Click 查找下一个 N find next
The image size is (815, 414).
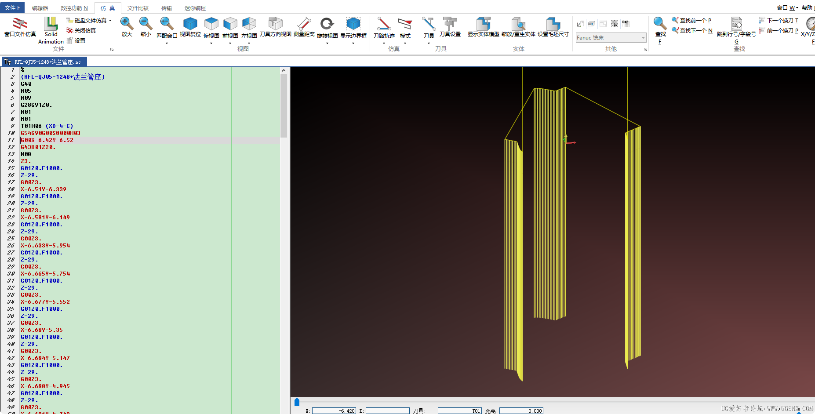pyautogui.click(x=692, y=30)
